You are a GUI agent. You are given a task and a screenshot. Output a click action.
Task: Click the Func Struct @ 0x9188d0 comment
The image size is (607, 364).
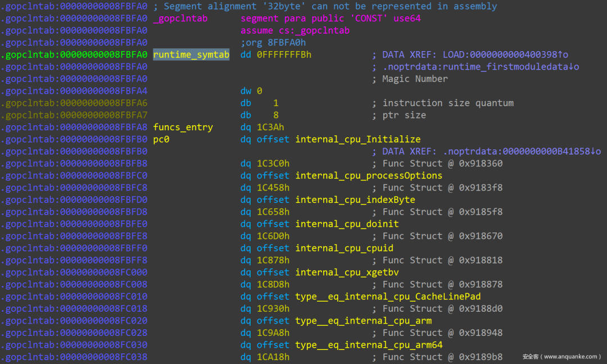[442, 309]
